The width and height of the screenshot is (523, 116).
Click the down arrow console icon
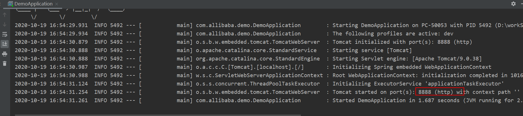coord(5,24)
